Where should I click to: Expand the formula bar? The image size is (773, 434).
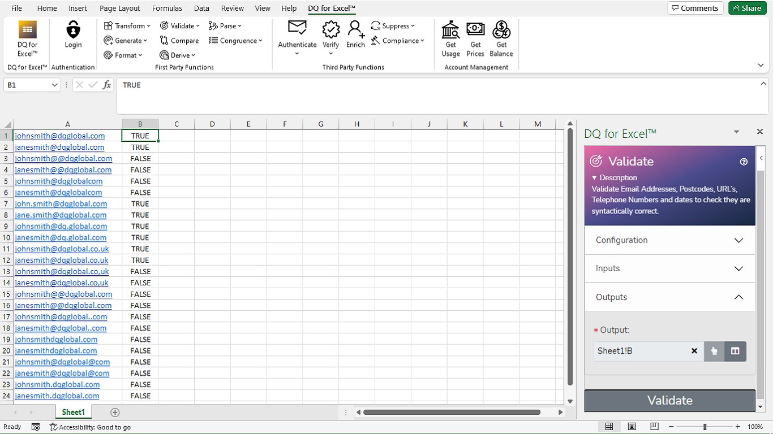point(763,84)
